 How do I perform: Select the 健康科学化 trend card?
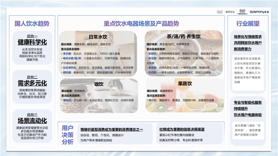[32, 47]
